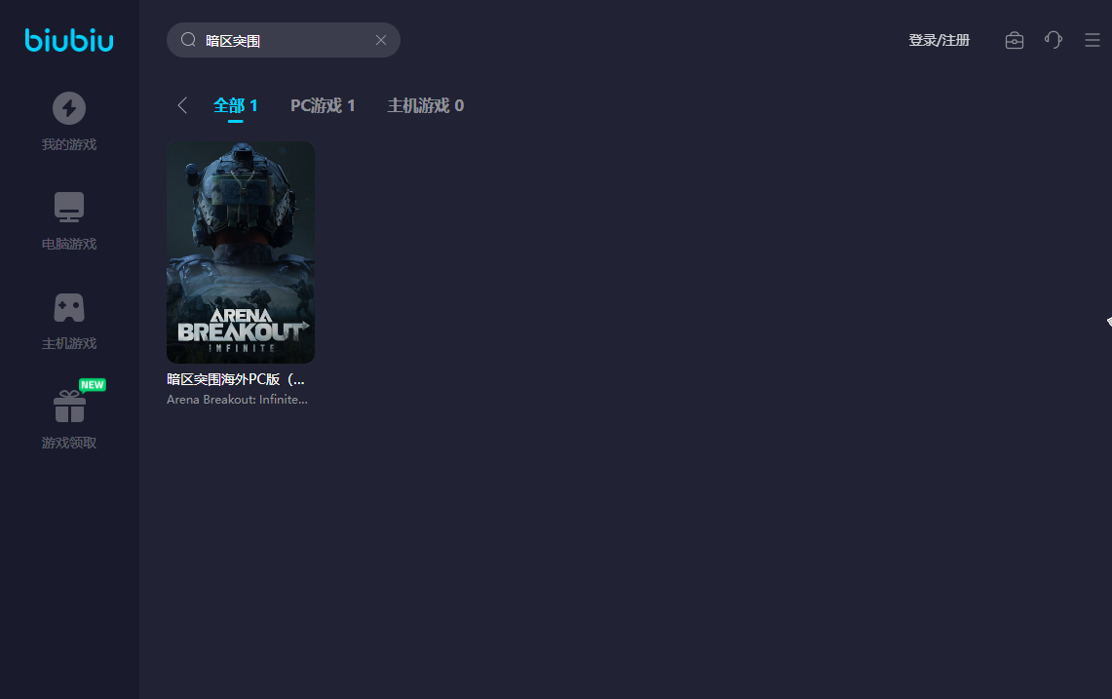Open 游戏领取 gift section
The width and height of the screenshot is (1112, 699).
click(69, 416)
